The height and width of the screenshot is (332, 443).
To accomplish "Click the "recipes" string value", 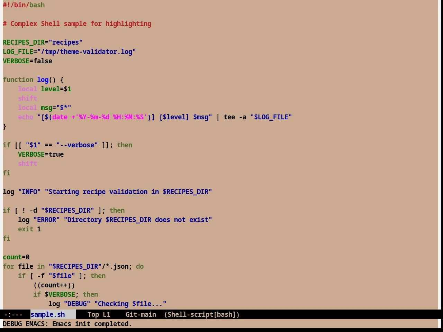I will 65,42.
